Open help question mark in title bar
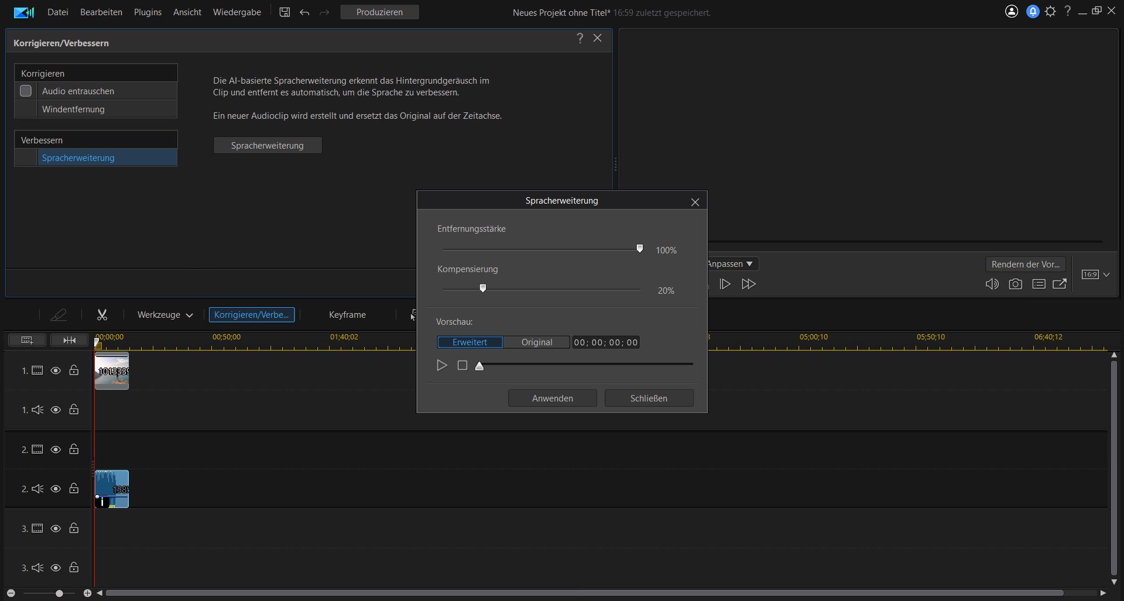The width and height of the screenshot is (1124, 601). click(1068, 11)
